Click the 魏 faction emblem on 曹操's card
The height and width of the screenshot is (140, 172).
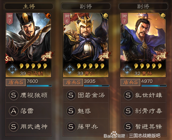pyautogui.click(x=127, y=69)
